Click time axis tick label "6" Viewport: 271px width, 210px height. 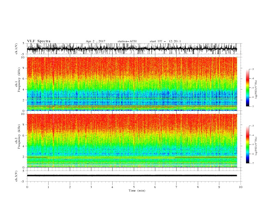[x=155, y=187]
